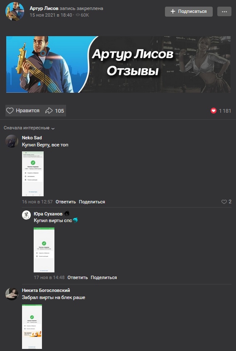Click the share arrow with 105 reposts
This screenshot has width=236, height=351.
tap(54, 111)
